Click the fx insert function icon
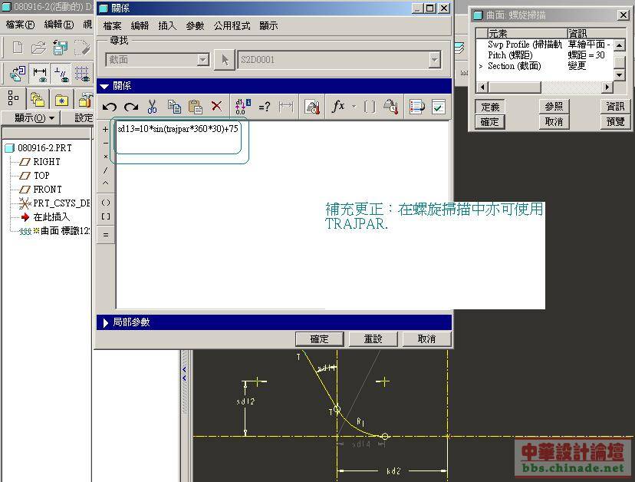Viewport: 635px width, 482px height. [337, 107]
